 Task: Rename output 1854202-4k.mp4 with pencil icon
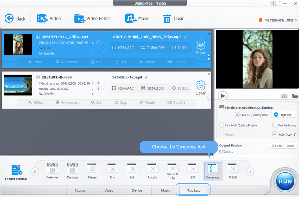146,77
